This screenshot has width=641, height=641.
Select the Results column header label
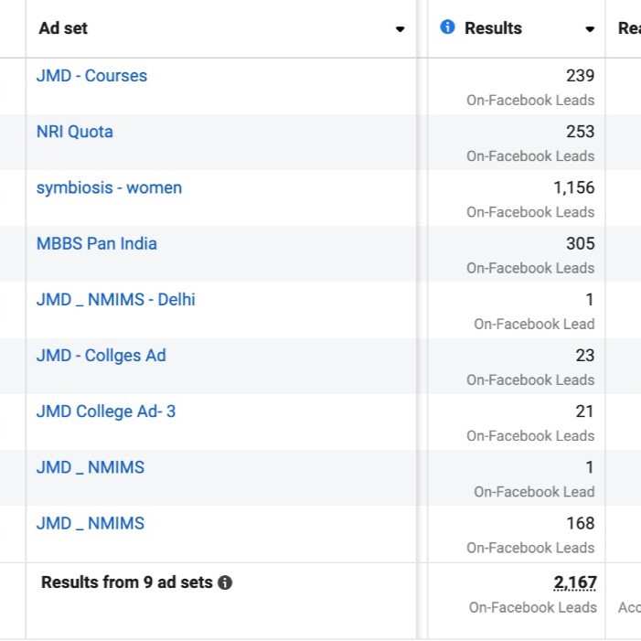click(x=493, y=28)
